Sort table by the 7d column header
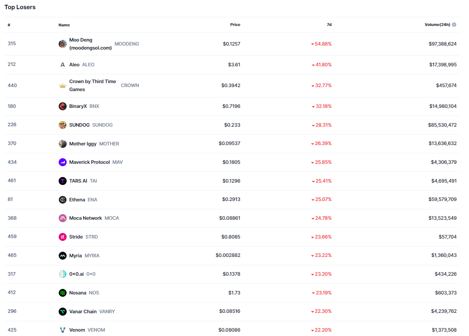This screenshot has width=469, height=336. coord(329,25)
